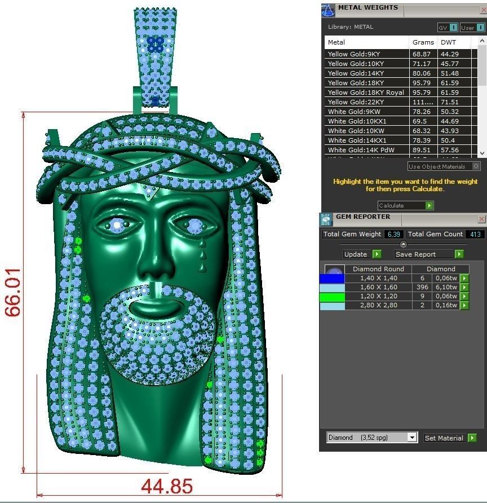Close the Gem Reporter panel
The height and width of the screenshot is (503, 487).
click(481, 219)
